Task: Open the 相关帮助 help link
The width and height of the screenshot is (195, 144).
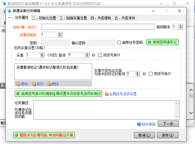Action: (149, 124)
